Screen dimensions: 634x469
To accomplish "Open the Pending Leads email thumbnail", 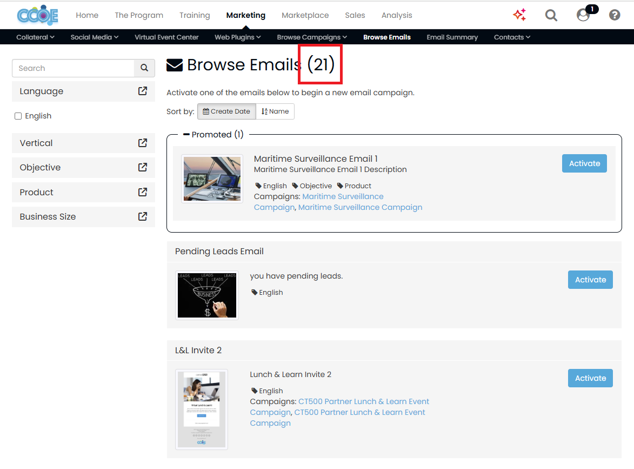I will click(207, 295).
